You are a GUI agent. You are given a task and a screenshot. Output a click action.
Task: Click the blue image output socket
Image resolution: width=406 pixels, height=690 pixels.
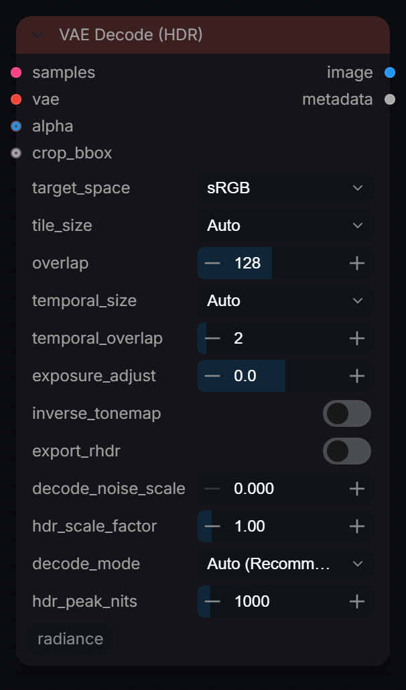tap(390, 72)
